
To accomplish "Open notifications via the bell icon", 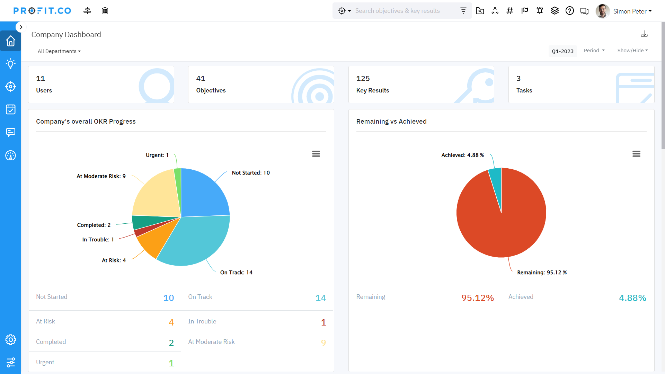I will (539, 10).
